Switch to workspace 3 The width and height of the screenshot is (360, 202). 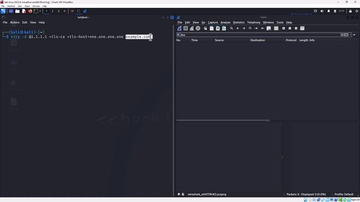[58, 11]
